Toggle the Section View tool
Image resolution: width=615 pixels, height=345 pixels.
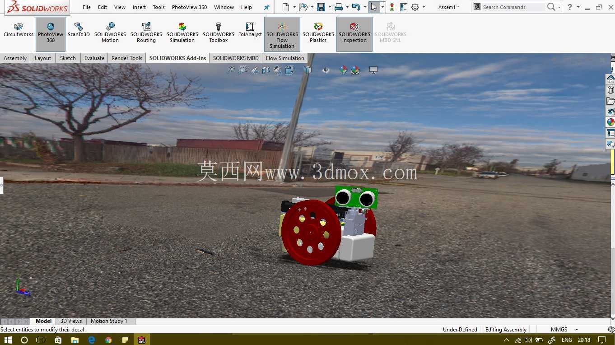point(266,70)
